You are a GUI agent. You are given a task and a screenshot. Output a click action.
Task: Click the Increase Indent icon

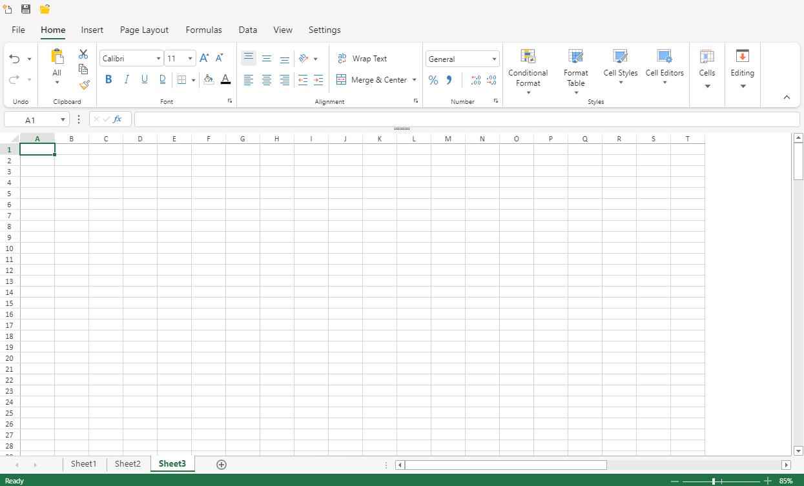[x=318, y=80]
